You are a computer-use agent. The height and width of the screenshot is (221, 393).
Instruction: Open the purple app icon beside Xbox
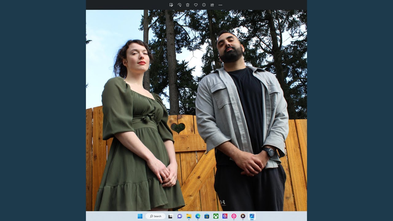coord(225,216)
